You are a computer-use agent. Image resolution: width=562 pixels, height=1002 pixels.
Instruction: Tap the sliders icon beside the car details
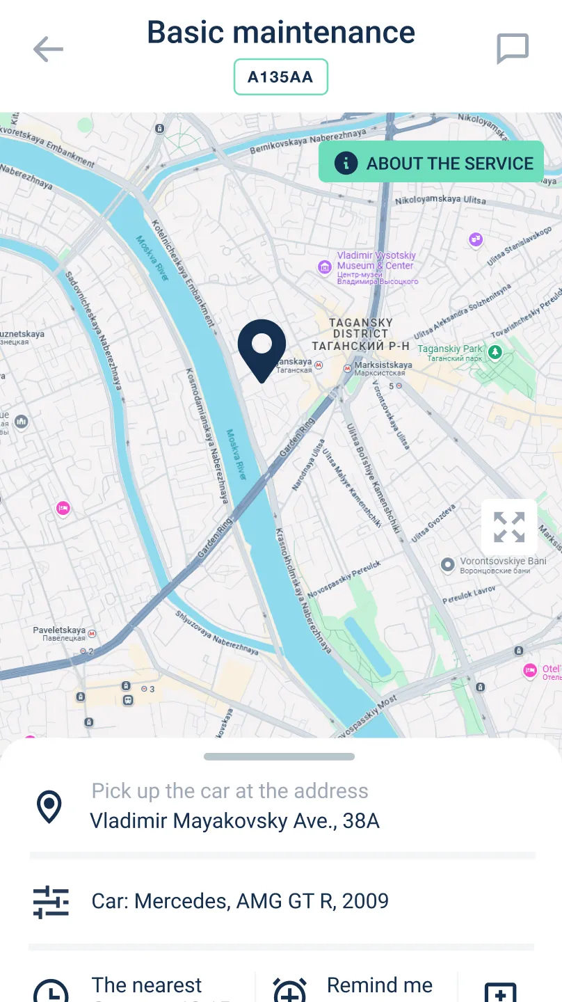(51, 902)
